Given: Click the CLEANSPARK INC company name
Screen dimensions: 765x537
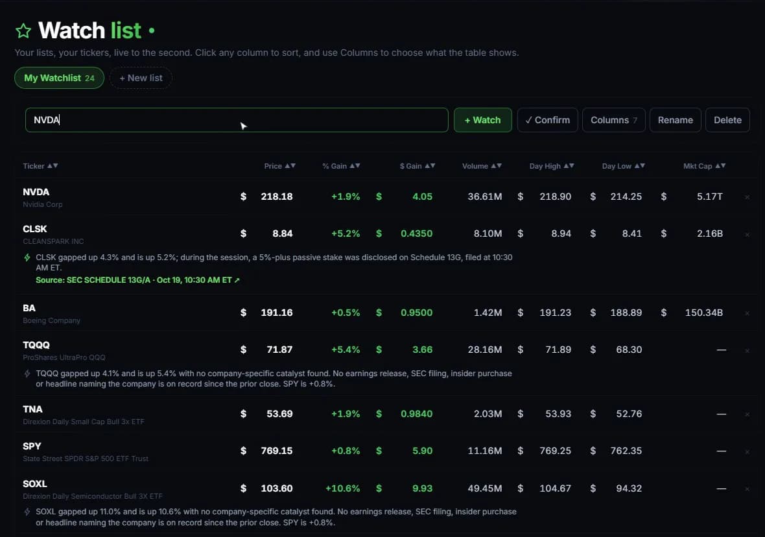Looking at the screenshot, I should coord(53,242).
